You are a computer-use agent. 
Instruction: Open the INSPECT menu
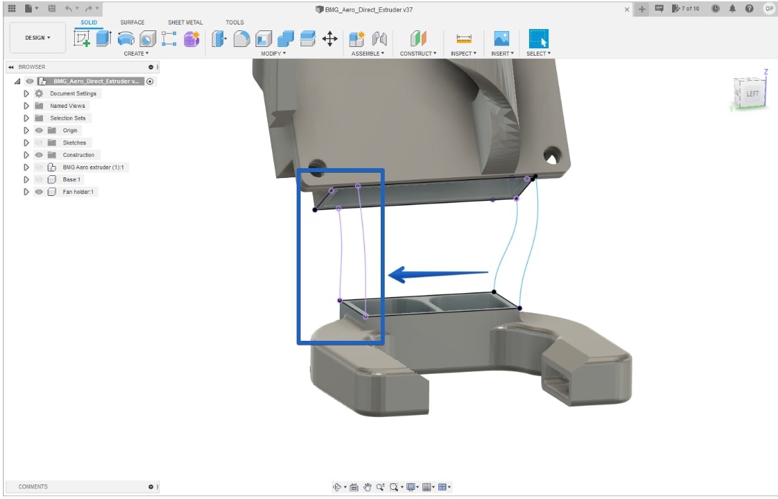coord(463,54)
